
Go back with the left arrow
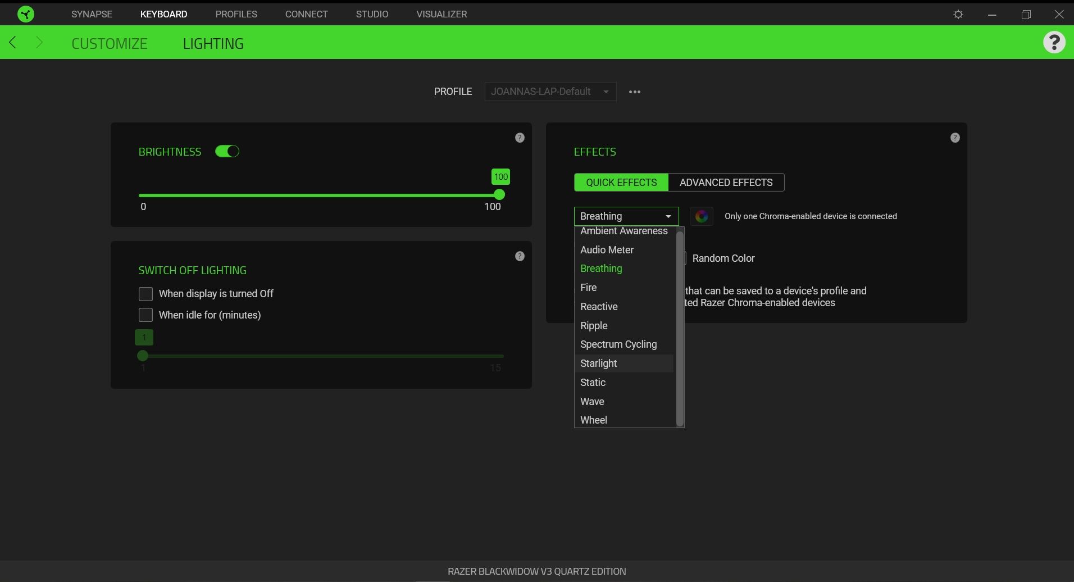[13, 42]
